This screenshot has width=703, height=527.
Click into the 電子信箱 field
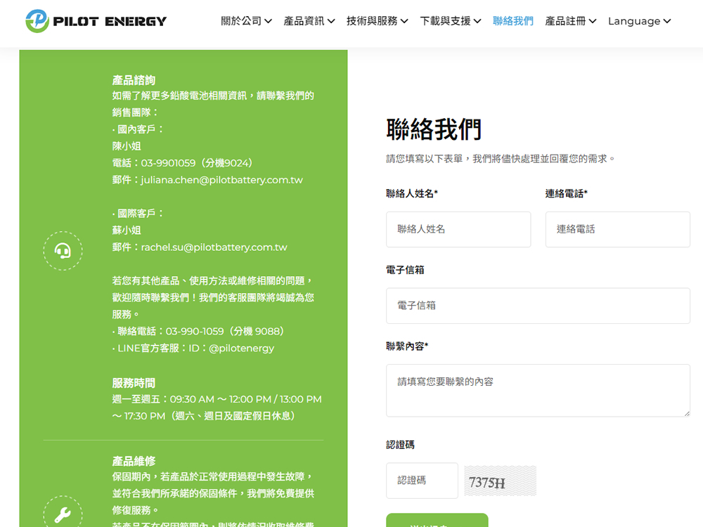538,306
